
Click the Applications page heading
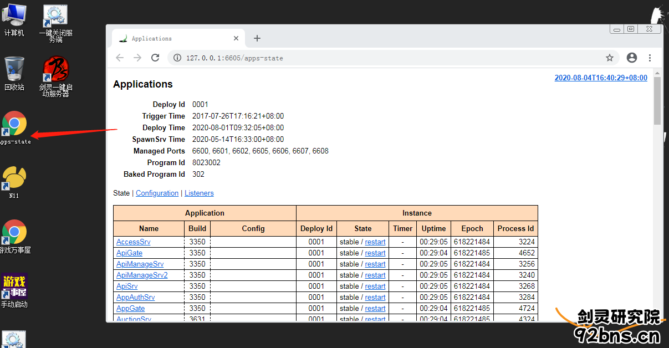[143, 84]
